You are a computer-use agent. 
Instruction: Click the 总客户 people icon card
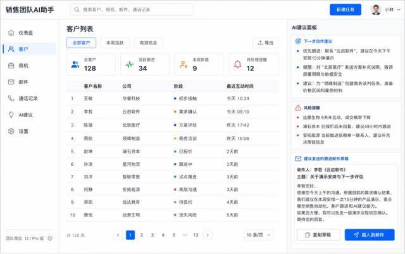coord(76,65)
